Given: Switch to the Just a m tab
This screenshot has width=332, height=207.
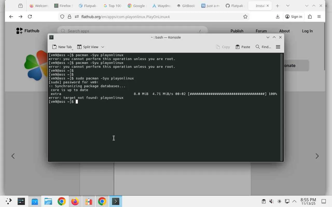Looking at the screenshot, I should (211, 6).
